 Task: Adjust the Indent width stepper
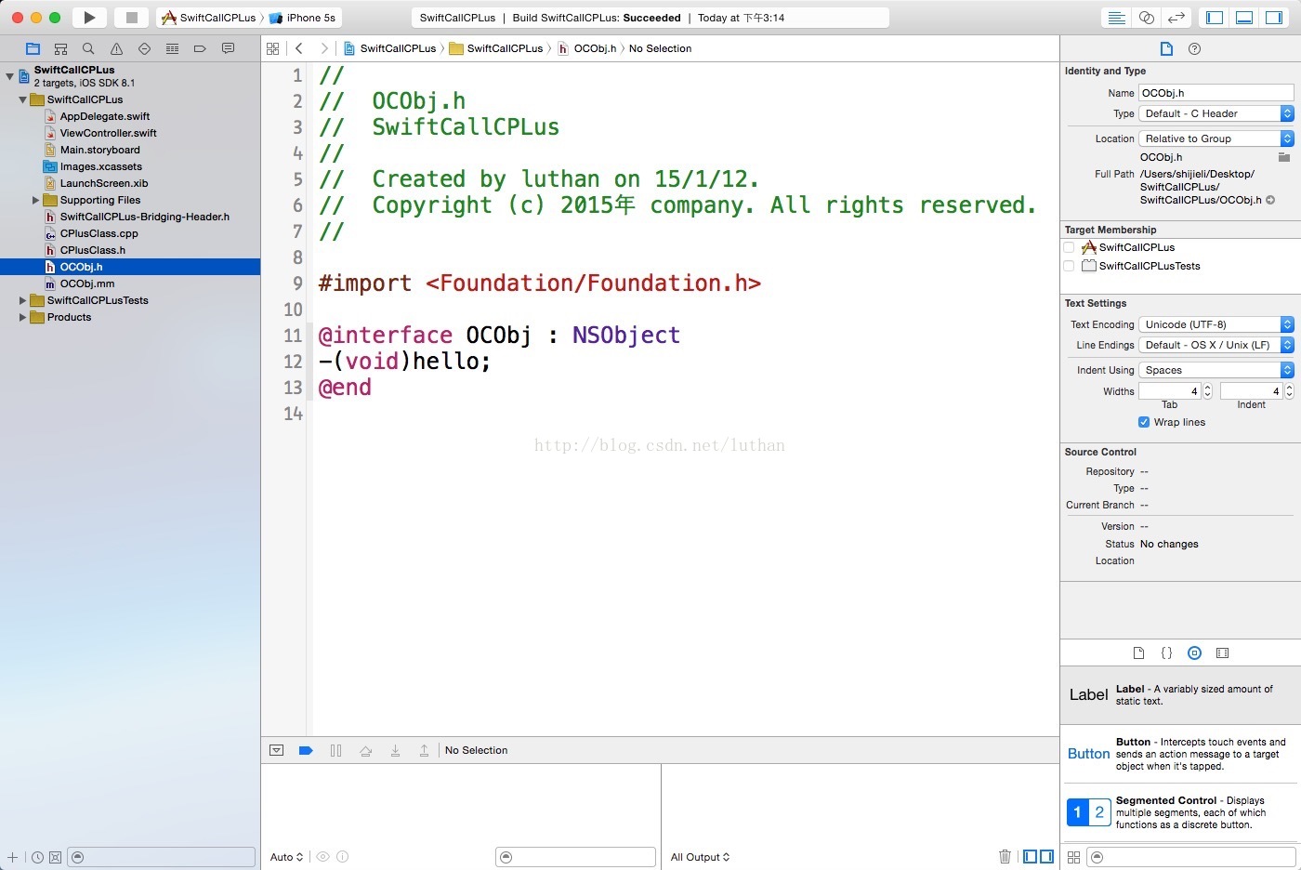(x=1289, y=391)
